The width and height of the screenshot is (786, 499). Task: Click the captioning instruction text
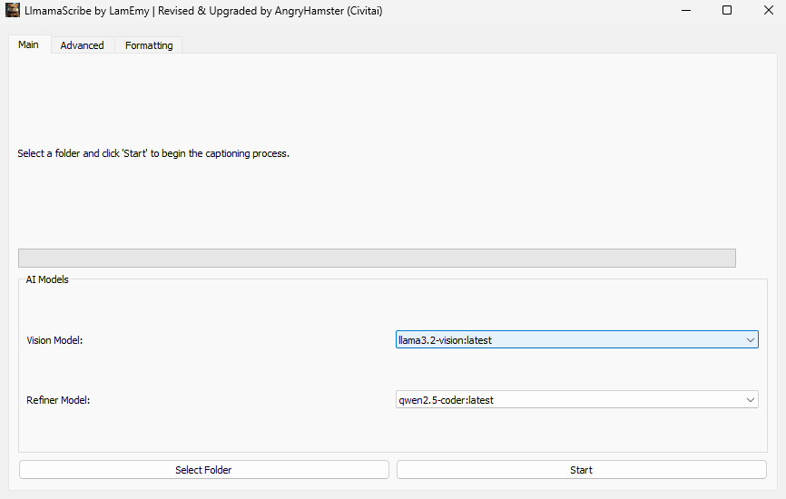click(153, 154)
